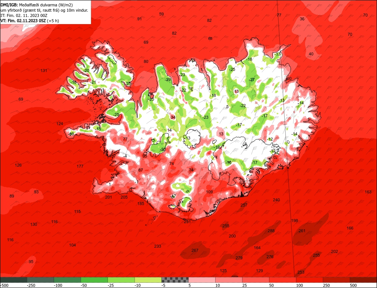Click the light green legend swatch between -25 and -10
This screenshot has width=377, height=288.
click(x=121, y=280)
